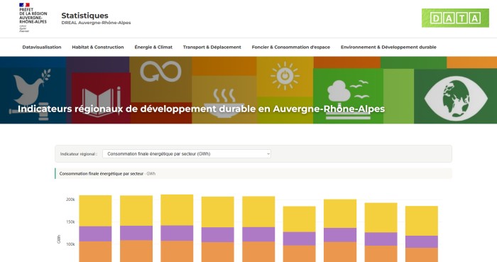Click the open book education icon
Screen dimensions: 497x262
coord(101,101)
